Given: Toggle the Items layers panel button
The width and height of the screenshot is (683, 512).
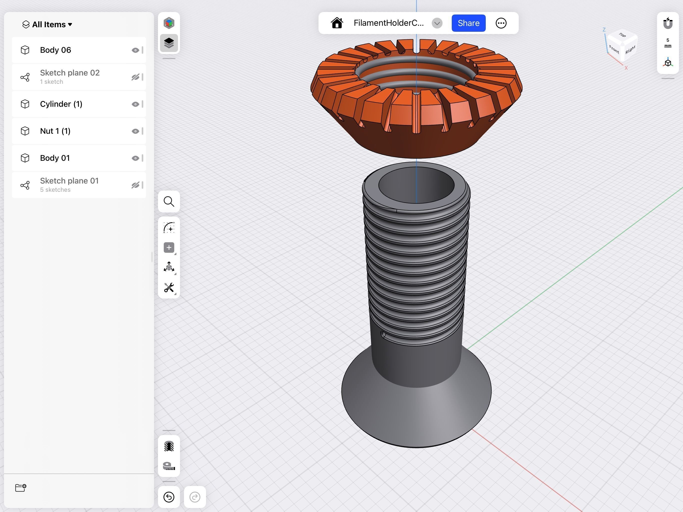Looking at the screenshot, I should tap(169, 43).
